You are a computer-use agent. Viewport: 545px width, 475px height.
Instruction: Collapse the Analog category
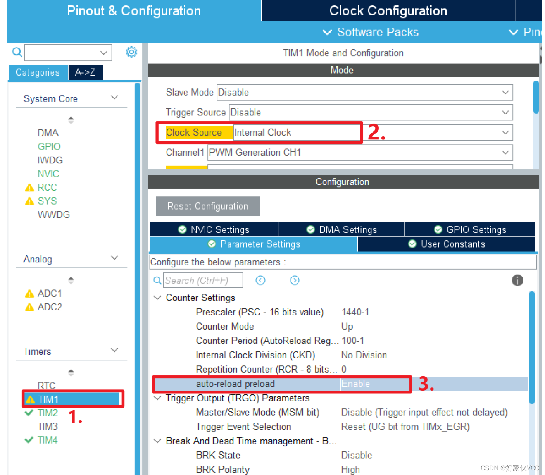(114, 258)
